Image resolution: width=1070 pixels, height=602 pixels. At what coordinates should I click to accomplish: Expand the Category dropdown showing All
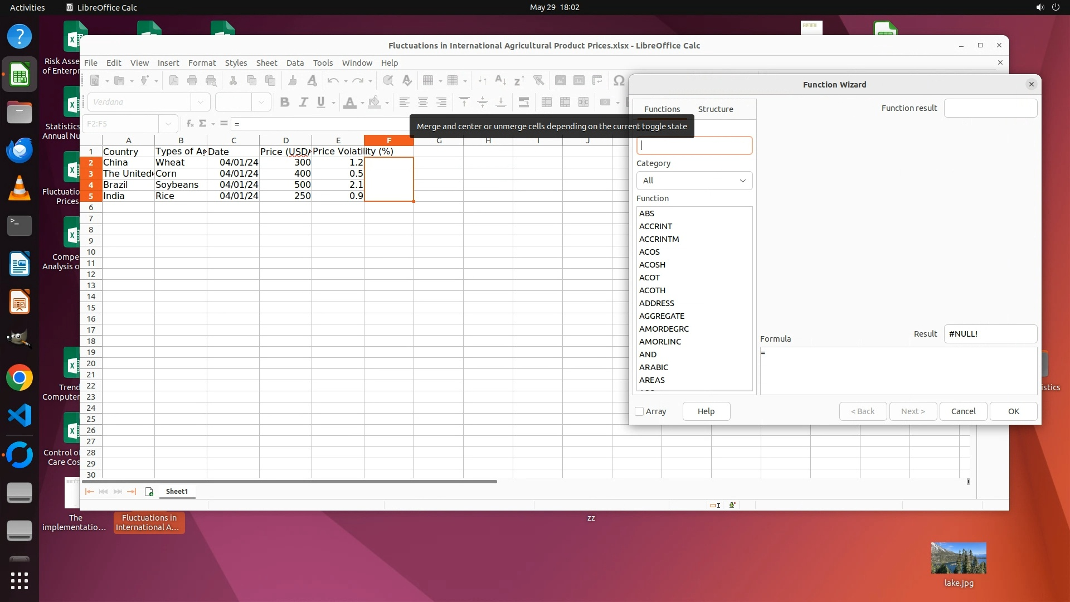point(694,181)
